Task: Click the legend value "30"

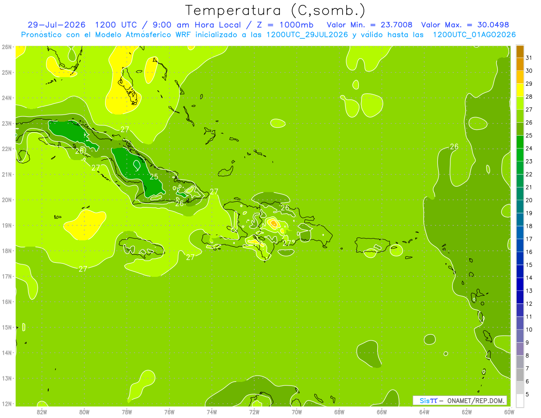Action: point(529,71)
